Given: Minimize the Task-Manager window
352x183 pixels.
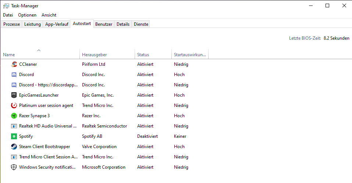Looking at the screenshot, I should point(311,6).
